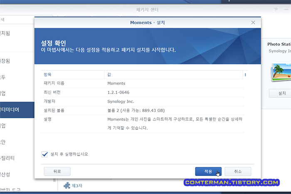Click the 뒤로 (Back) button
Image resolution: width=291 pixels, height=194 pixels.
57,172
